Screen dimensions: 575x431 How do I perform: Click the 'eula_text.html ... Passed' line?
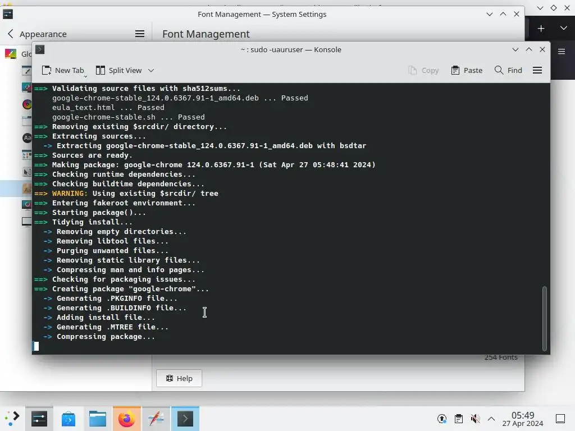pos(108,107)
